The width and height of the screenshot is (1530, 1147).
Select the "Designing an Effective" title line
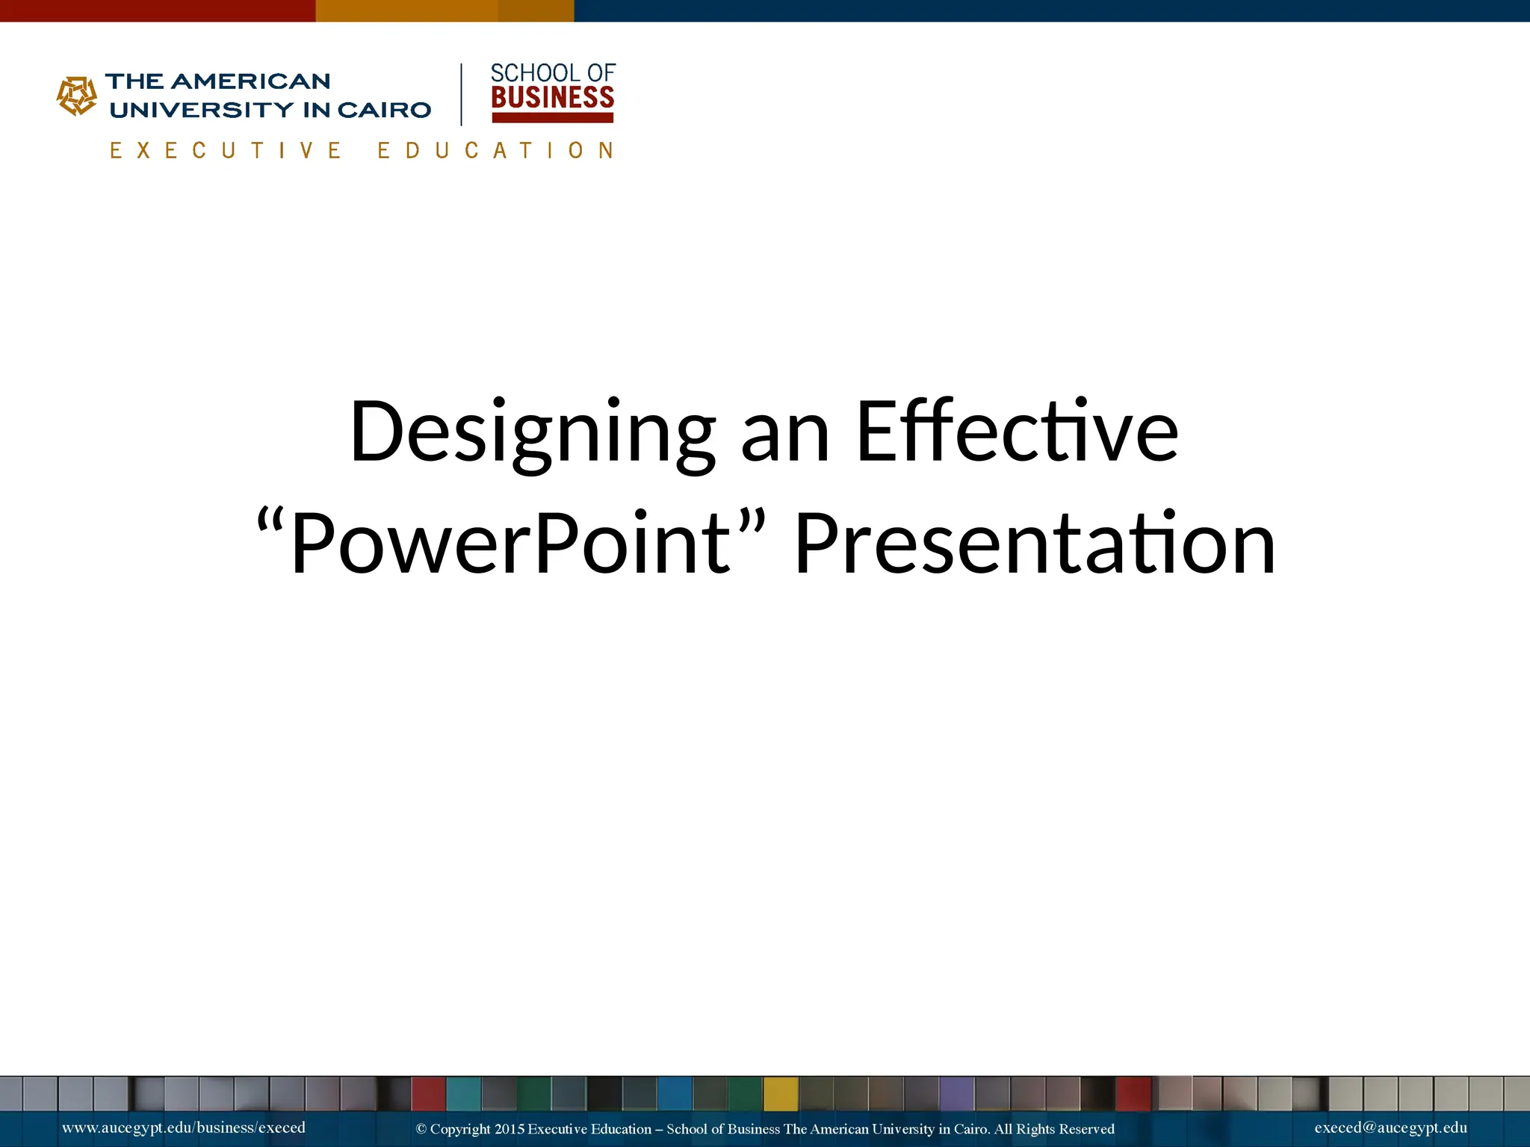point(764,432)
